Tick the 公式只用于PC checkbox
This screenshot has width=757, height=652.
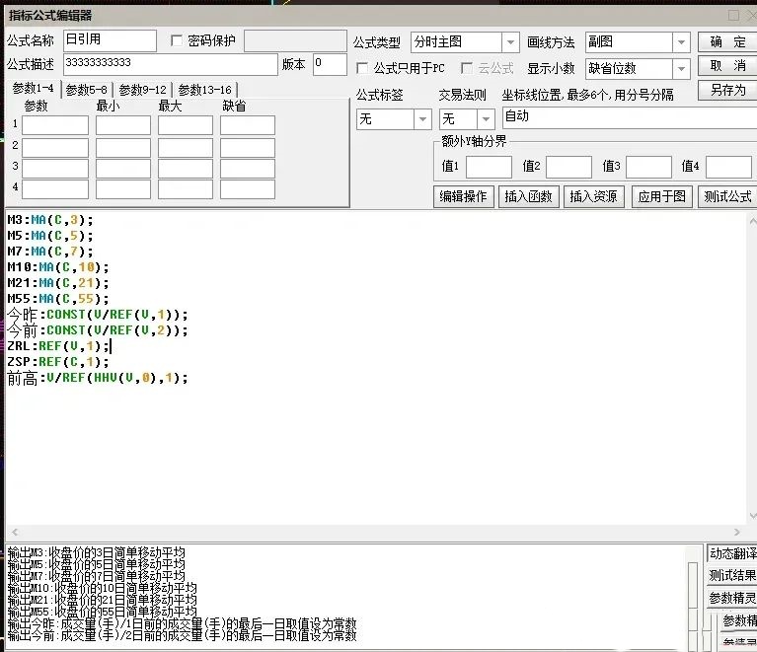(362, 68)
